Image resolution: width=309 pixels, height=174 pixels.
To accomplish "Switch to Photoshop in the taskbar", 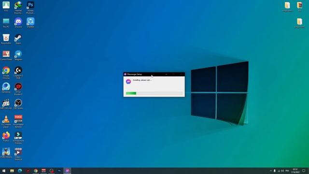I will point(59,171).
